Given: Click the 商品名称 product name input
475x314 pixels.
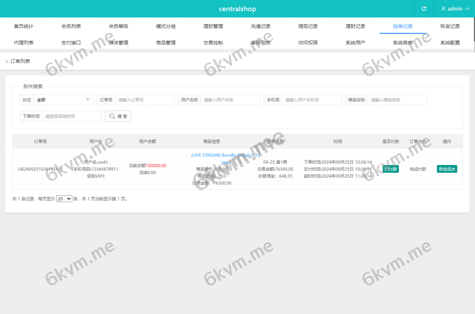Looking at the screenshot, I should [x=397, y=100].
